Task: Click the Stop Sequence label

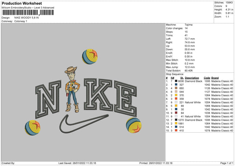Action: (175, 74)
